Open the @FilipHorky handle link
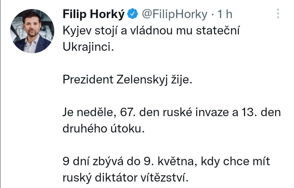Image resolution: width=294 pixels, height=188 pixels. click(x=174, y=14)
